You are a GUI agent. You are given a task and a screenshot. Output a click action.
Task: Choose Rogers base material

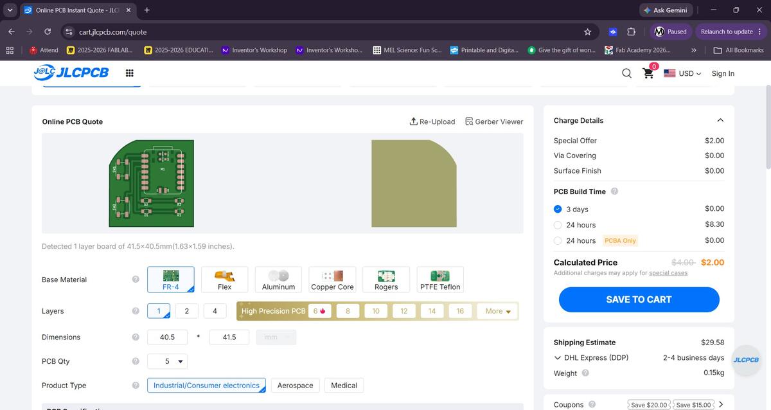(386, 280)
